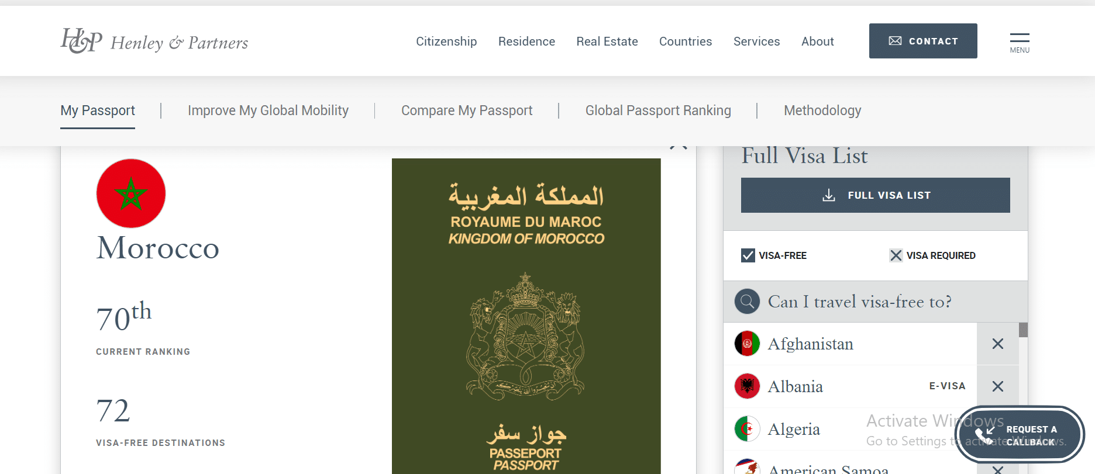Screen dimensions: 1095x474
Task: Click the Morocco passport cover image
Action: (x=526, y=316)
